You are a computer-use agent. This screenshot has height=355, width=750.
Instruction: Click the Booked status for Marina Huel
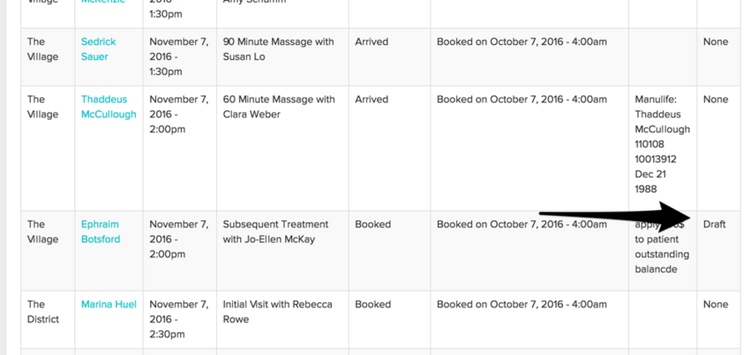372,304
